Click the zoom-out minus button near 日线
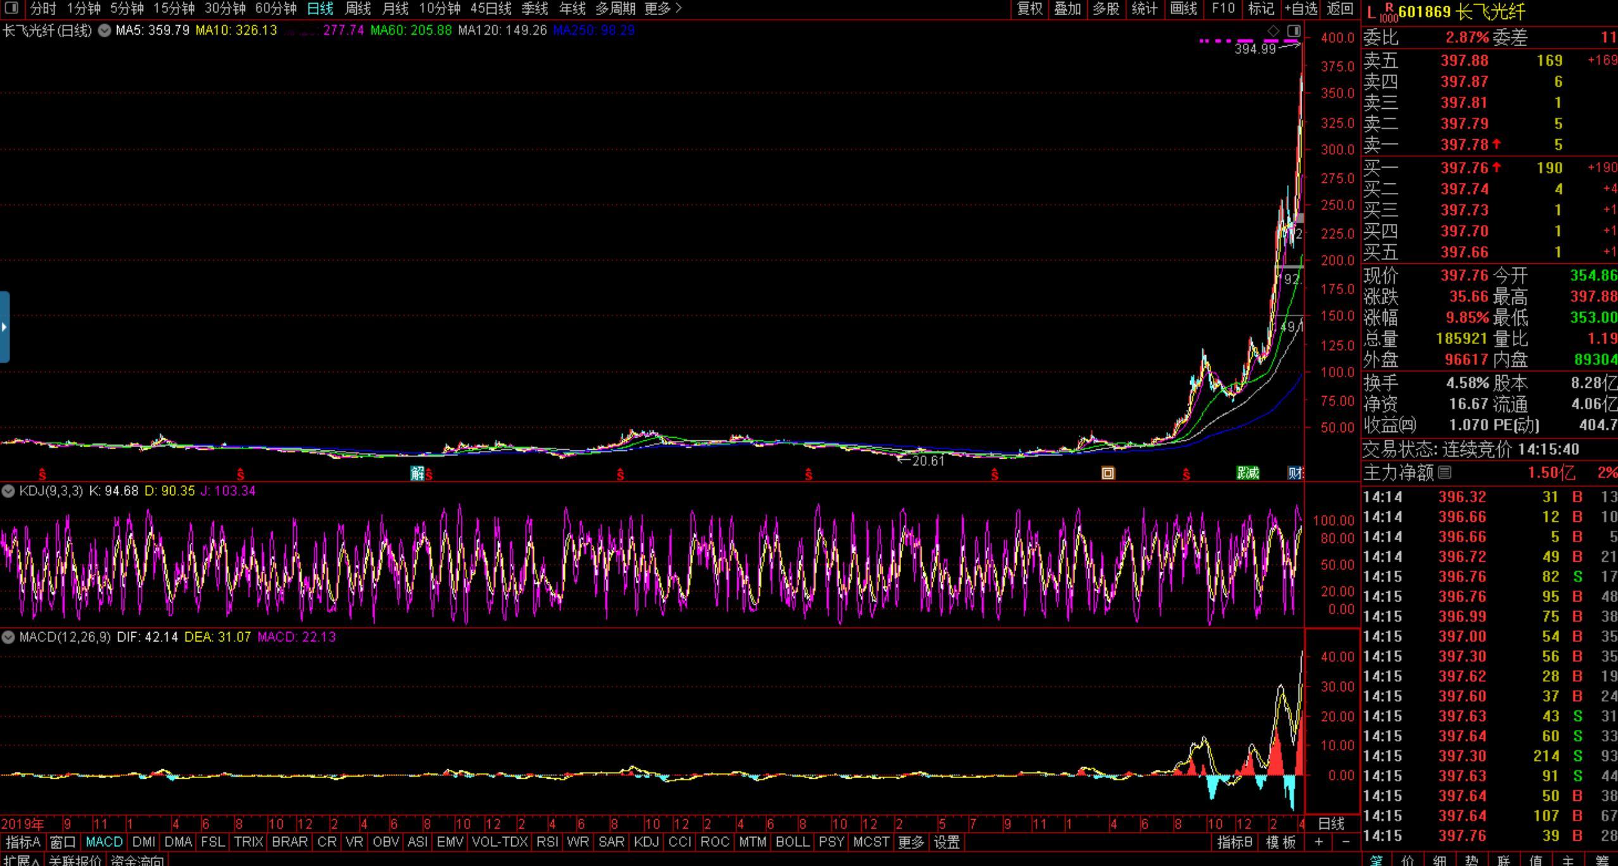Image resolution: width=1618 pixels, height=866 pixels. (x=1346, y=842)
